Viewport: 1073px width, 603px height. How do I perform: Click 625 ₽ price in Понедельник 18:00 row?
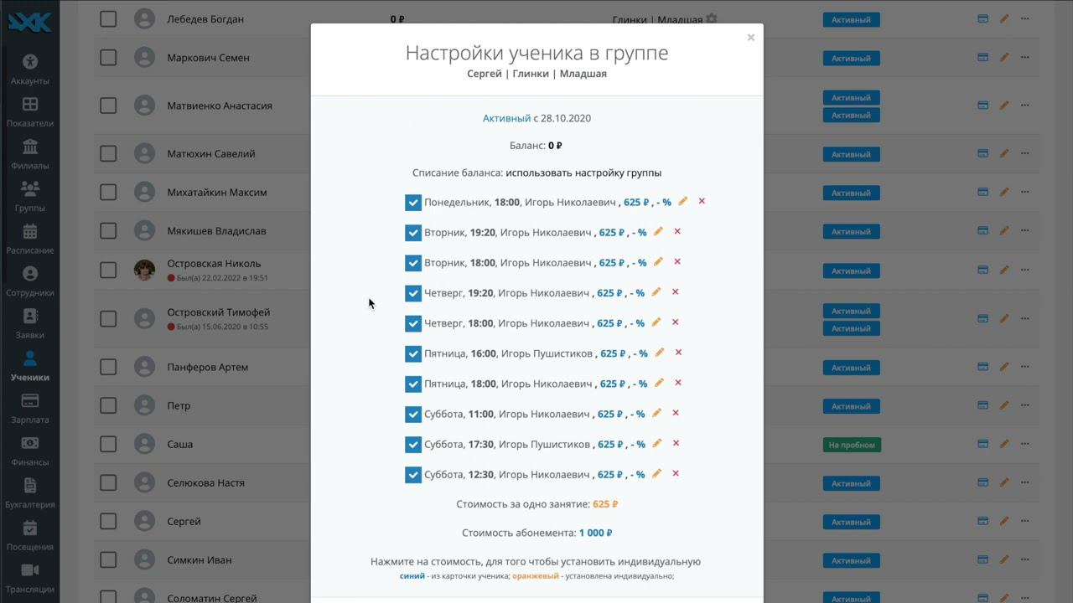[636, 202]
